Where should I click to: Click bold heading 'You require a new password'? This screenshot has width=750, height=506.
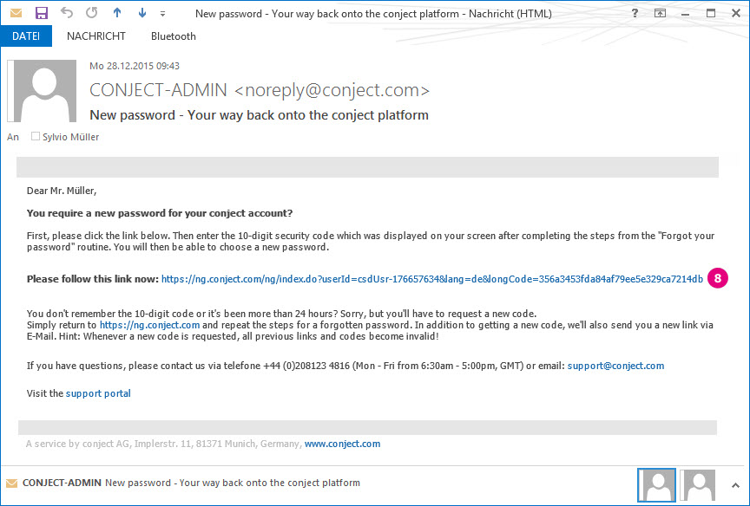[160, 213]
